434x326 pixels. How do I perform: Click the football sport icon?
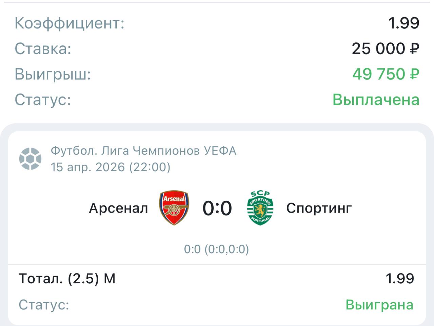(x=30, y=158)
